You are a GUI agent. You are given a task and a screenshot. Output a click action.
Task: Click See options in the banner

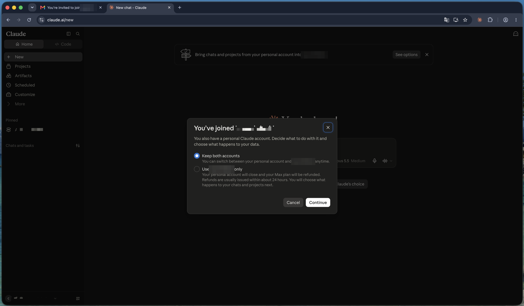point(406,55)
